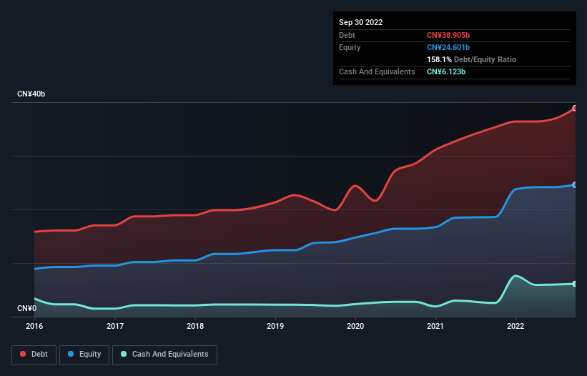Click the Sep 30 2022 tooltip date
This screenshot has height=376, width=587.
pyautogui.click(x=360, y=22)
